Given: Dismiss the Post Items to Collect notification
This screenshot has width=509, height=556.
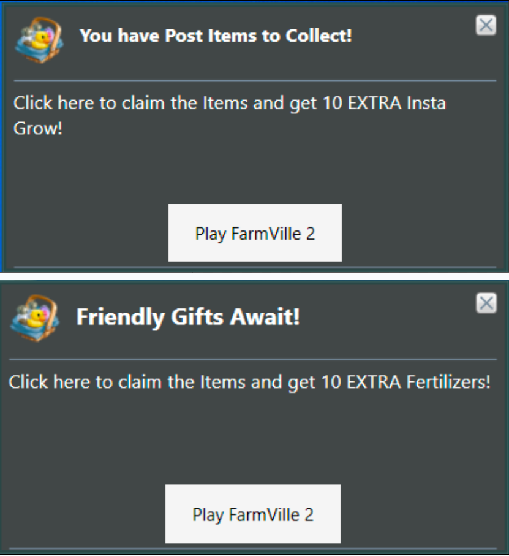Looking at the screenshot, I should [486, 25].
